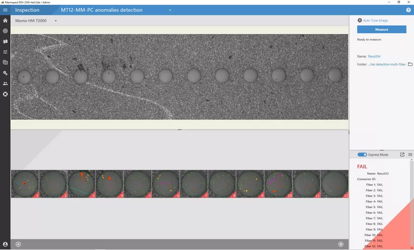Image resolution: width=414 pixels, height=250 pixels.
Task: Click the Measure button
Action: (x=382, y=29)
